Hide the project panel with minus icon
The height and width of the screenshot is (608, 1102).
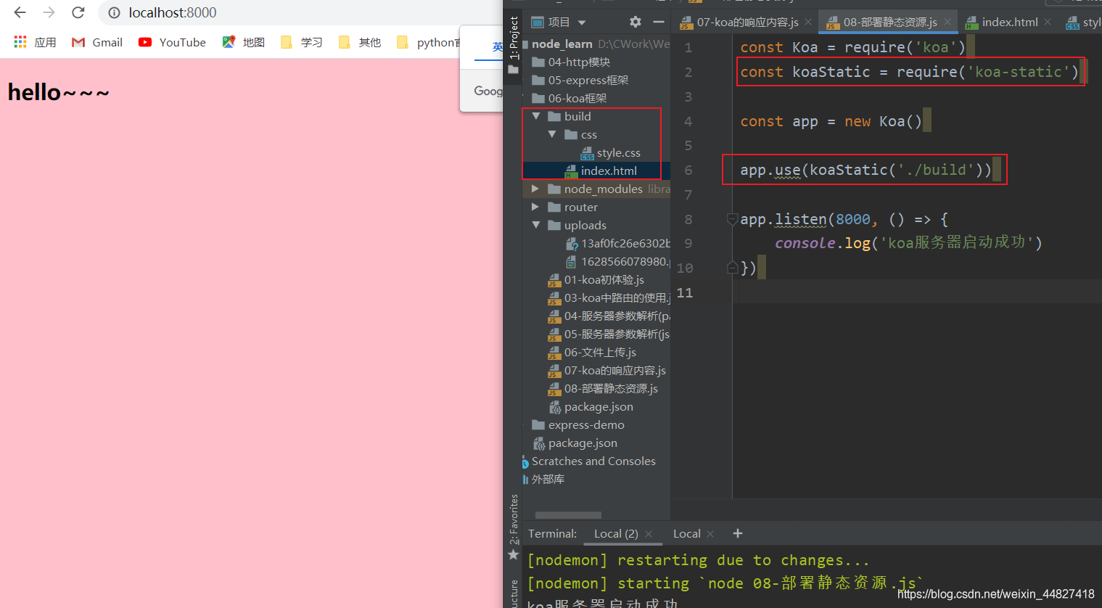pos(659,22)
